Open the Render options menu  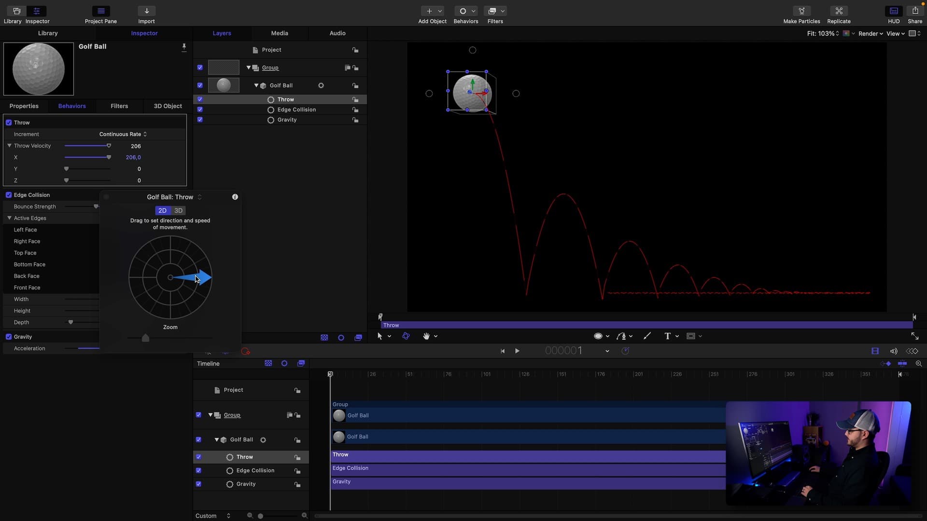870,34
